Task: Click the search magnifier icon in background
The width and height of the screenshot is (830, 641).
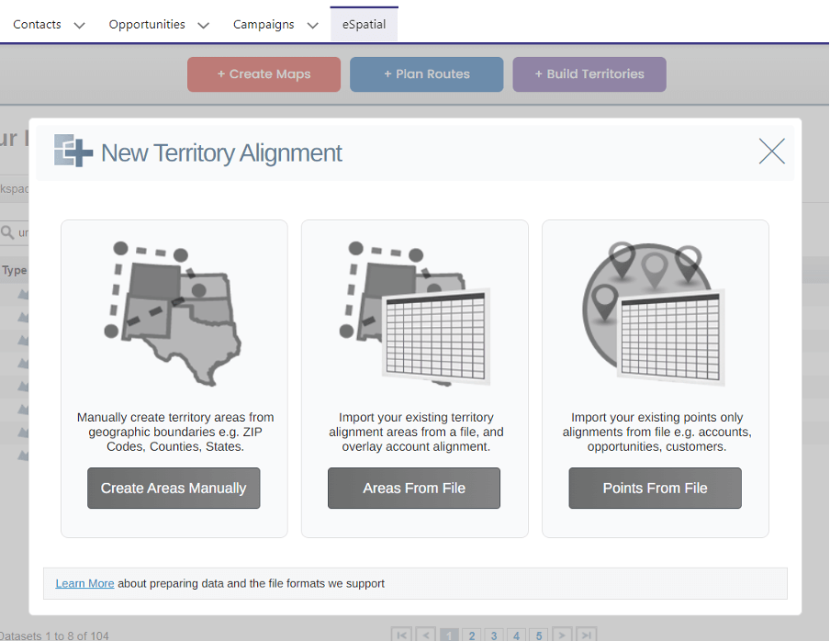Action: (x=6, y=231)
